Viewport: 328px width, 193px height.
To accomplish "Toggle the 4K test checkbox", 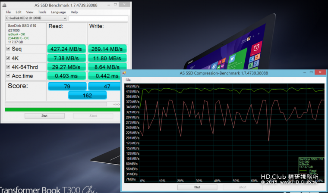I will coord(8,58).
